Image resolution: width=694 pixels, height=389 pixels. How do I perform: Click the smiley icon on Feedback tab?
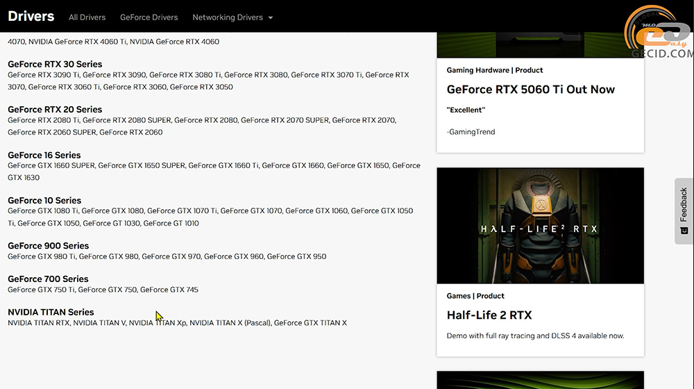[x=684, y=231]
